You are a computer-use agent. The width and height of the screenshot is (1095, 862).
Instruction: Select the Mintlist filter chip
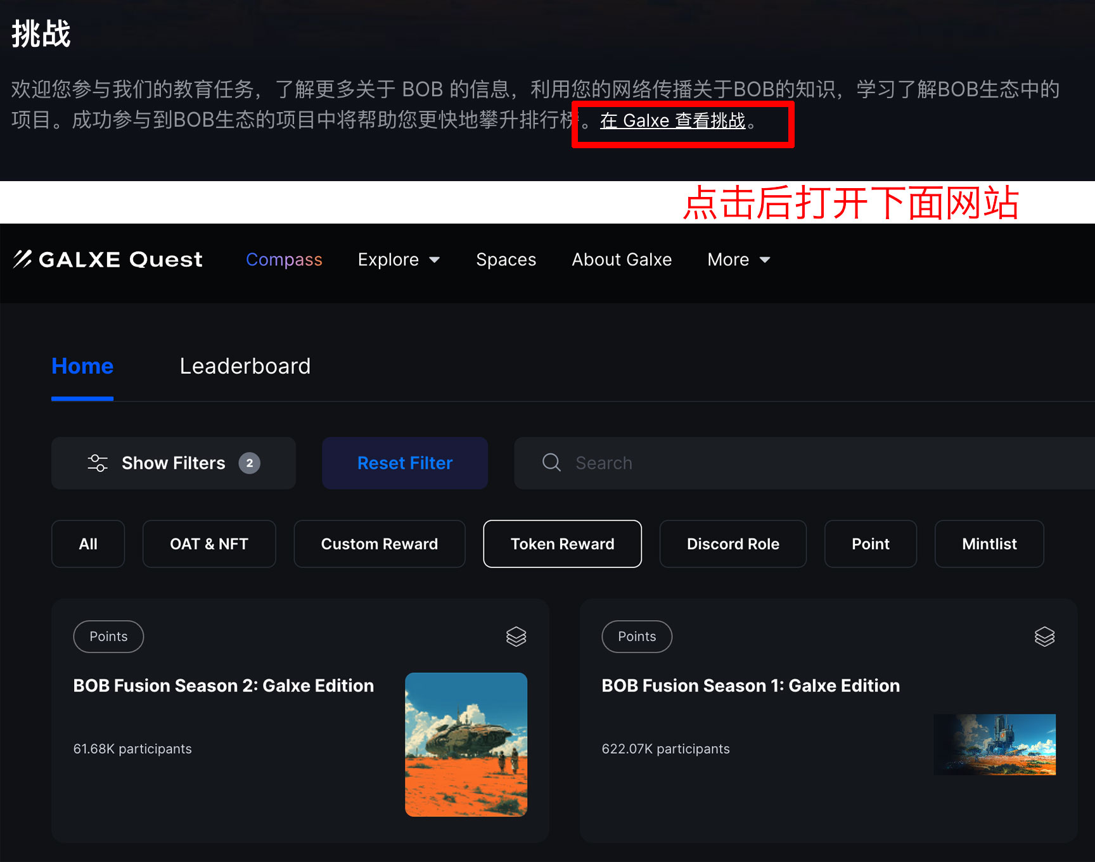point(989,544)
